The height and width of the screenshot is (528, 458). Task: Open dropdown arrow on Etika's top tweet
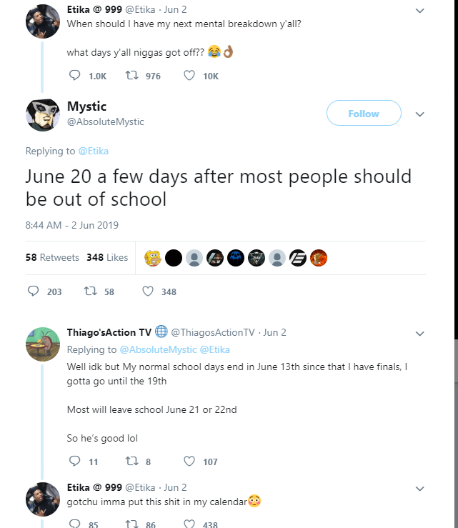point(419,11)
